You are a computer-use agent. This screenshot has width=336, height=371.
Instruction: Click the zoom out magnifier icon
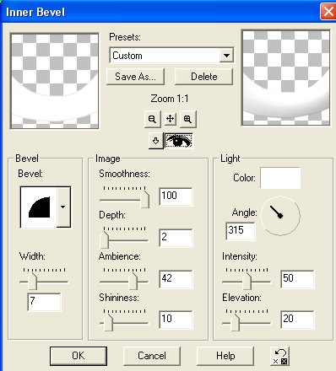coord(152,119)
